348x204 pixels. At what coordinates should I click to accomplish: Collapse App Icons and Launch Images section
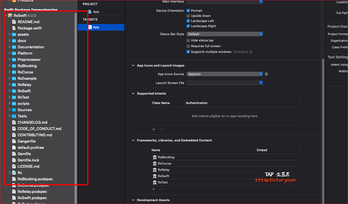[x=133, y=65]
